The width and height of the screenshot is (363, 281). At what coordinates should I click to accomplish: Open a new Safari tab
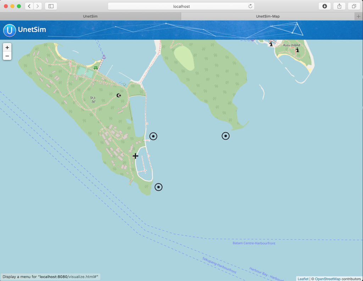[x=358, y=16]
